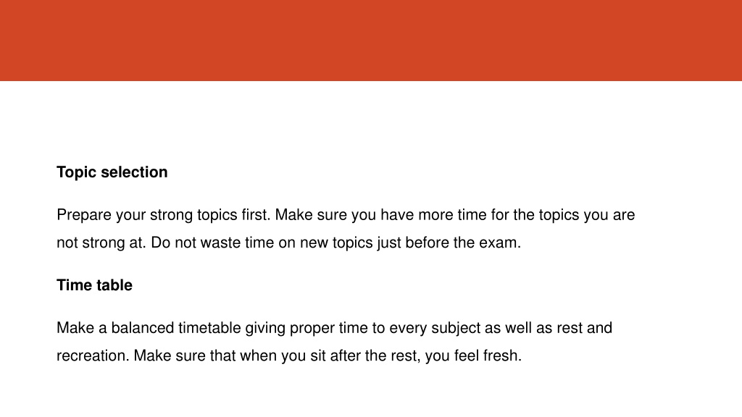Click the phrase "Make sure you have more time"
This screenshot has width=742, height=417.
[381, 215]
